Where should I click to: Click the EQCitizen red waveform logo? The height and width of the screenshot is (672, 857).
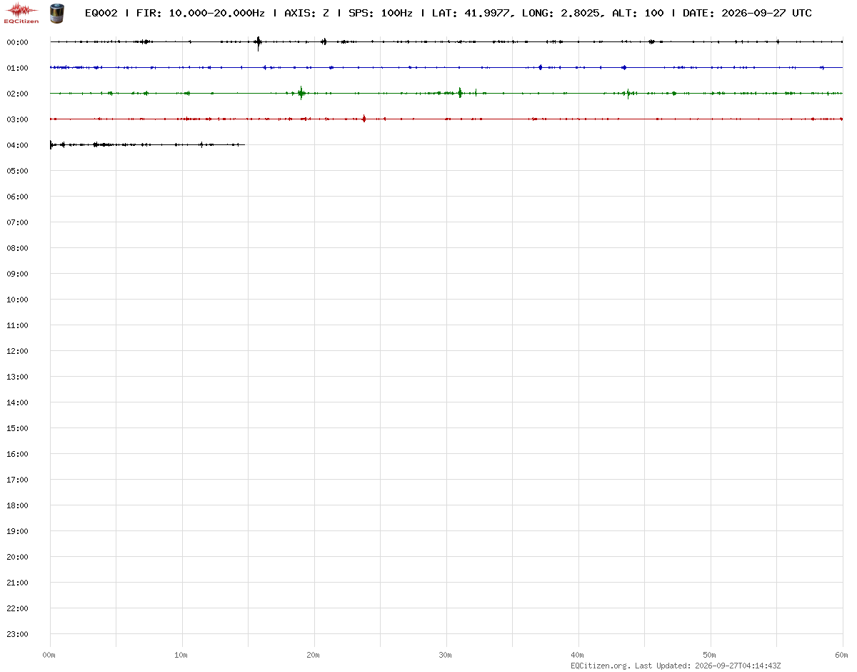click(21, 13)
